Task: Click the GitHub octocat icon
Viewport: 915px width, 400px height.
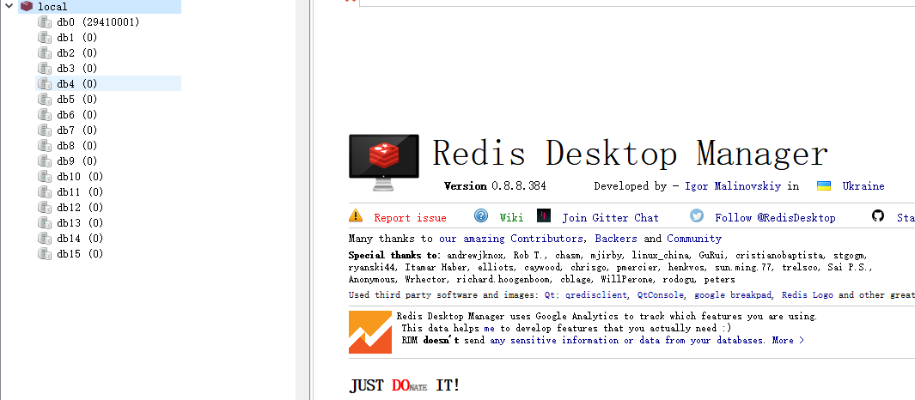Action: point(878,215)
